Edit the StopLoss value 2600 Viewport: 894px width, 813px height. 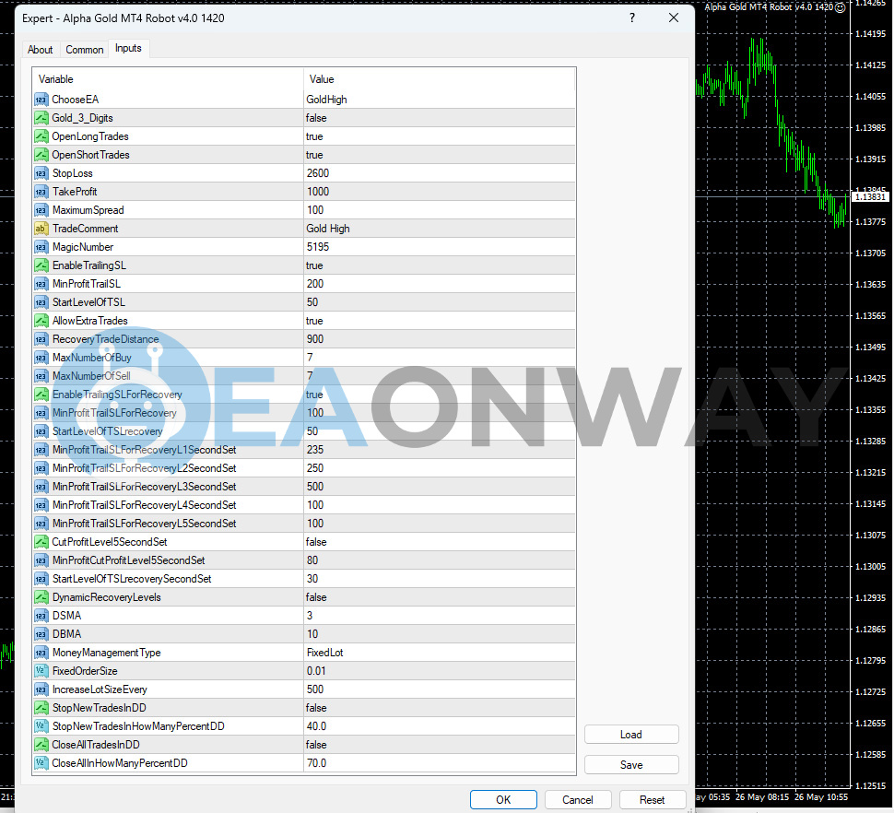pos(440,173)
